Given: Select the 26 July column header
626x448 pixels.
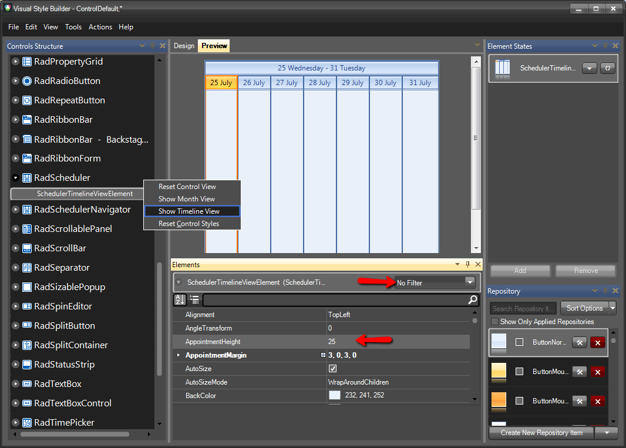Looking at the screenshot, I should pyautogui.click(x=254, y=83).
